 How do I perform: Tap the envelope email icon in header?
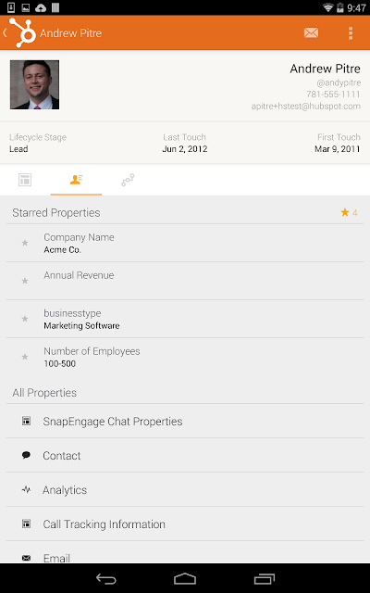(x=311, y=33)
